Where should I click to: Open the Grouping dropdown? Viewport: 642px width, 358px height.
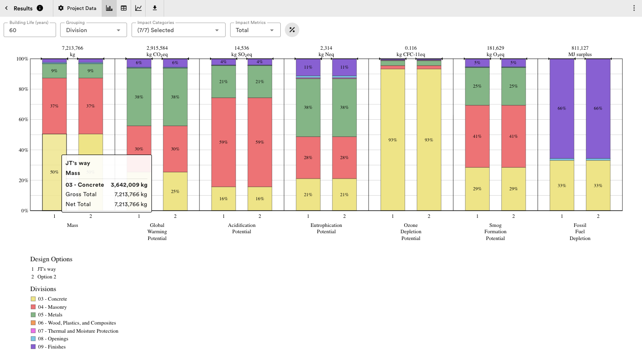click(94, 30)
